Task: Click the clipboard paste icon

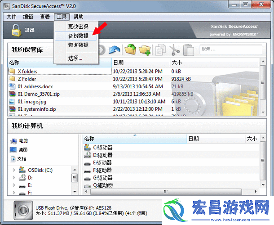Action: coord(188,50)
